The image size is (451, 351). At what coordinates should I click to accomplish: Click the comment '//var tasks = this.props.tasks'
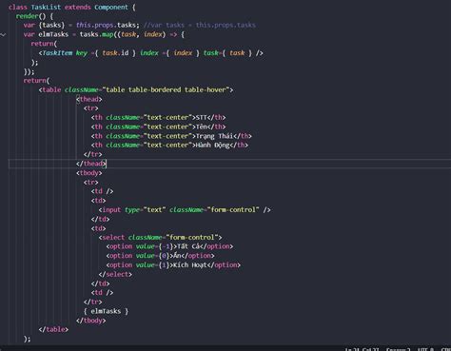pyautogui.click(x=200, y=25)
